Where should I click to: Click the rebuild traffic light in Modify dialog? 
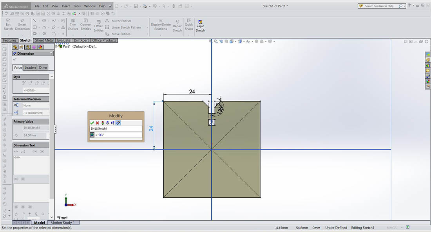point(103,123)
